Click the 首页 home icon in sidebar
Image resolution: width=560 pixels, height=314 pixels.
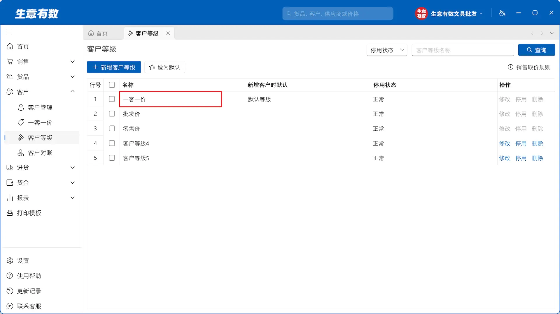(10, 46)
